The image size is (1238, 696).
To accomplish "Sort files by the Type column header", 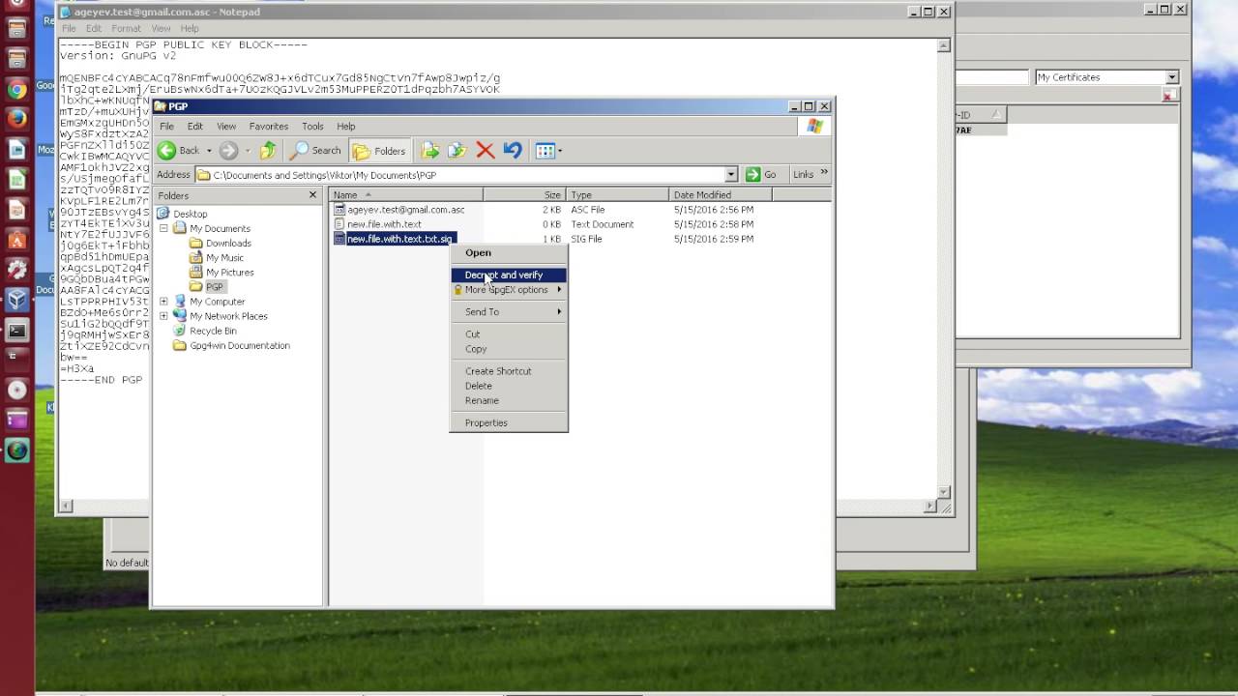I will coord(617,195).
